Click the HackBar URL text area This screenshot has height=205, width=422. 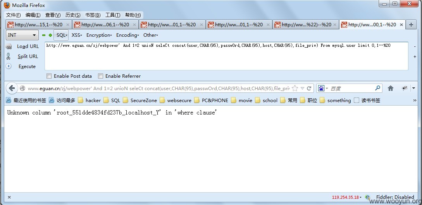click(226, 56)
